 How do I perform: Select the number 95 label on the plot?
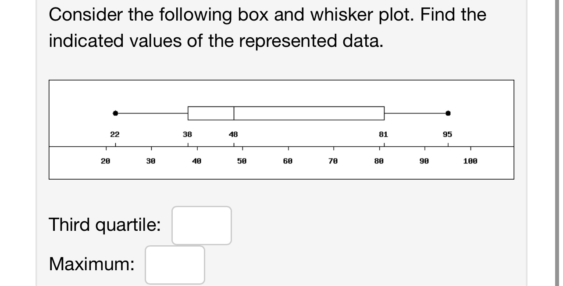447,134
